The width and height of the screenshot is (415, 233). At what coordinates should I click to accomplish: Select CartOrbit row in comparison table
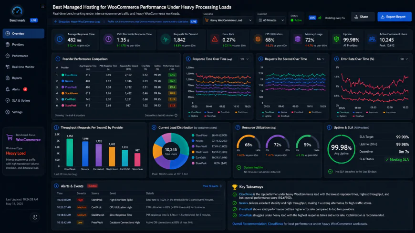tap(116, 99)
